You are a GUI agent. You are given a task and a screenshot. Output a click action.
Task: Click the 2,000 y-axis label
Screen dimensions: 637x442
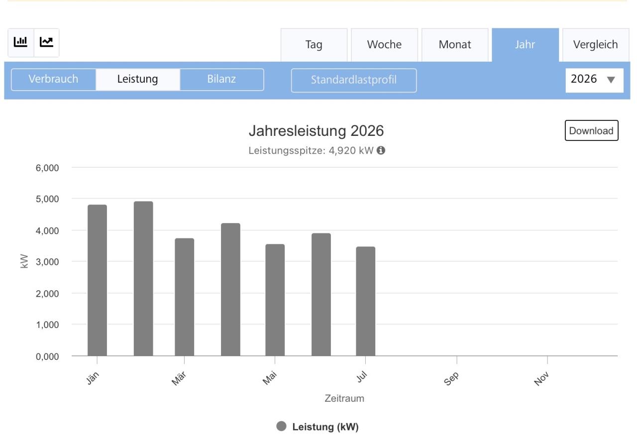(x=46, y=294)
